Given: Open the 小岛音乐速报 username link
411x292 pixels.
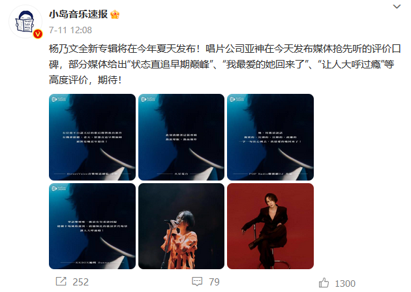Looking at the screenshot, I should [x=78, y=14].
